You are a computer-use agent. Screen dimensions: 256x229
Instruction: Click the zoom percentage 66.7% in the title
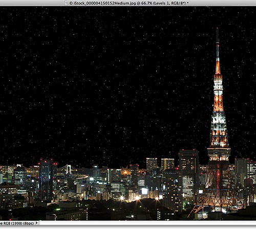coord(146,3)
